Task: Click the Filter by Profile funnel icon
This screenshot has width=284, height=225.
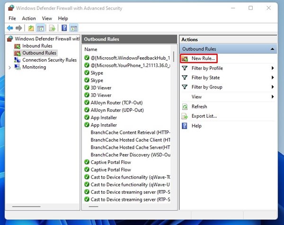Action: (185, 68)
